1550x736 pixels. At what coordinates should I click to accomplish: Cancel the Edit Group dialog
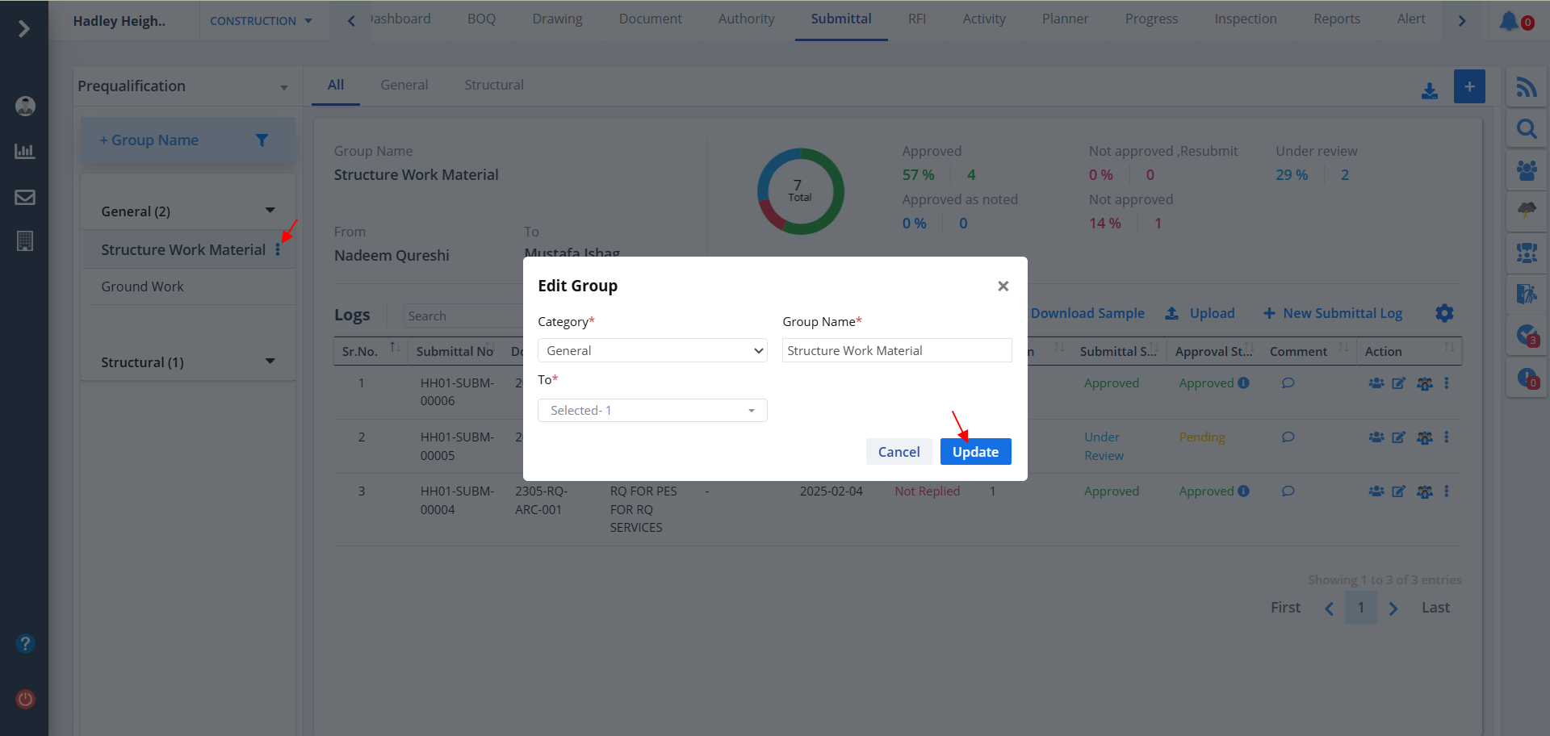pos(899,452)
